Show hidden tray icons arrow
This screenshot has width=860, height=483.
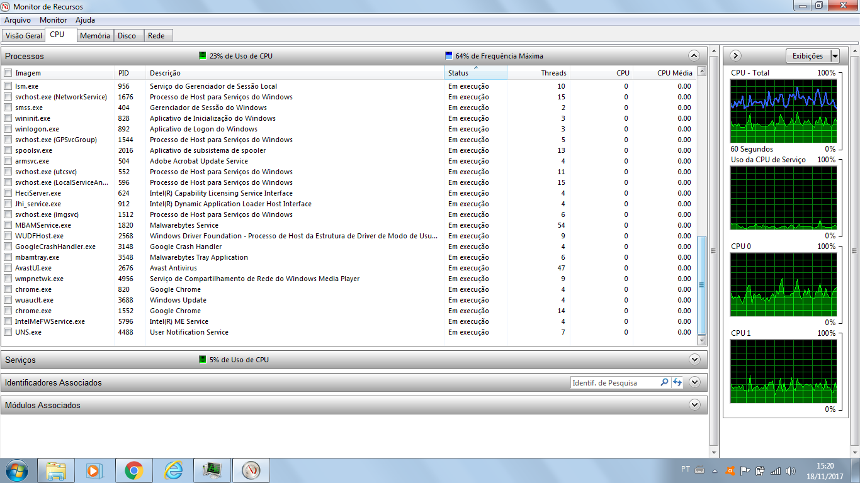click(x=715, y=470)
